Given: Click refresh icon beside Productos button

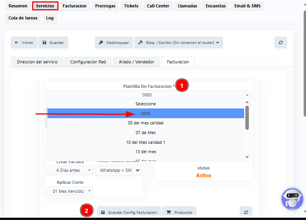Looking at the screenshot, I should 246,212.
